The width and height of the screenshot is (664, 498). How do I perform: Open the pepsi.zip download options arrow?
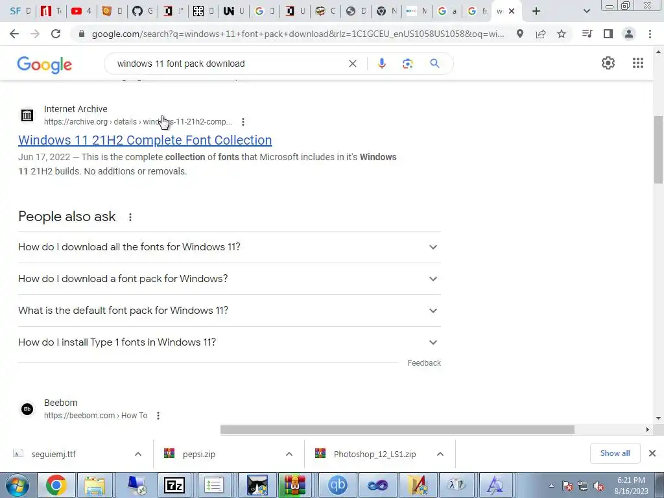click(289, 454)
